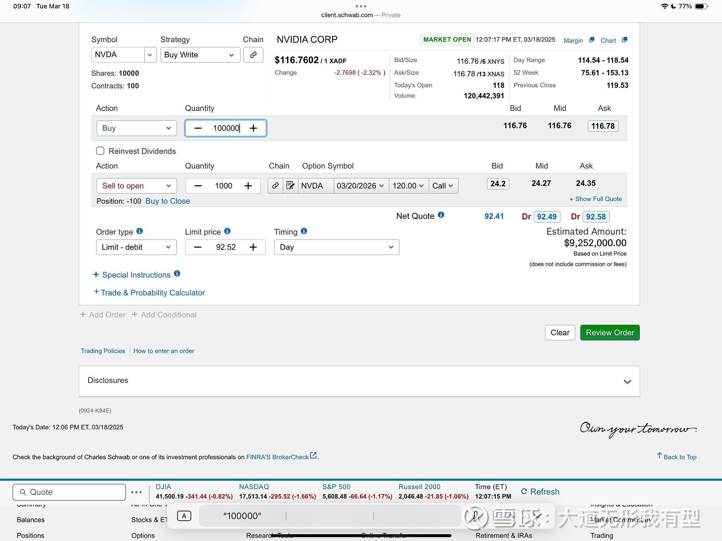The height and width of the screenshot is (541, 722).
Task: Click option row chain link icon
Action: click(275, 186)
